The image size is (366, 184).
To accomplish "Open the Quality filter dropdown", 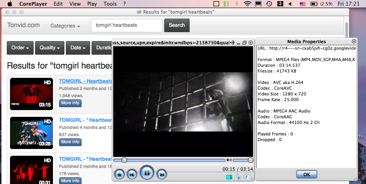I will point(49,48).
